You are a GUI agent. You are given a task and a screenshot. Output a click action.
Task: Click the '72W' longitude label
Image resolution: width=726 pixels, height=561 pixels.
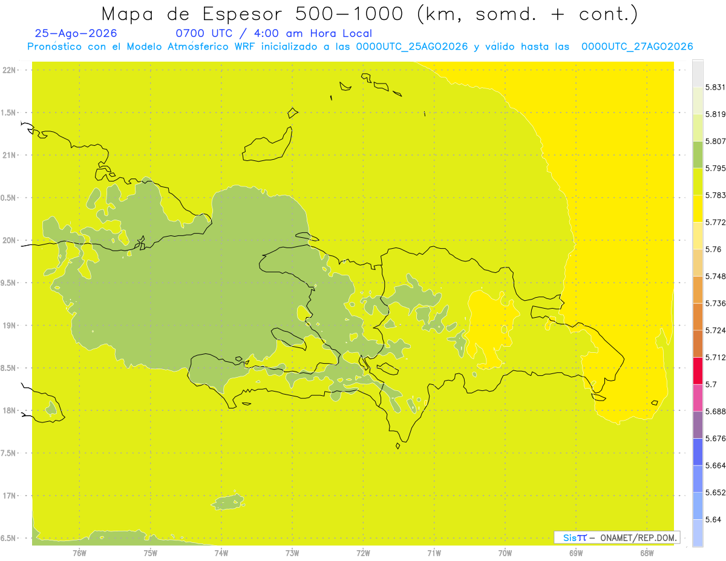[x=363, y=553]
